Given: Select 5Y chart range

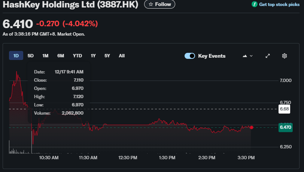Looking at the screenshot, I should 107,56.
